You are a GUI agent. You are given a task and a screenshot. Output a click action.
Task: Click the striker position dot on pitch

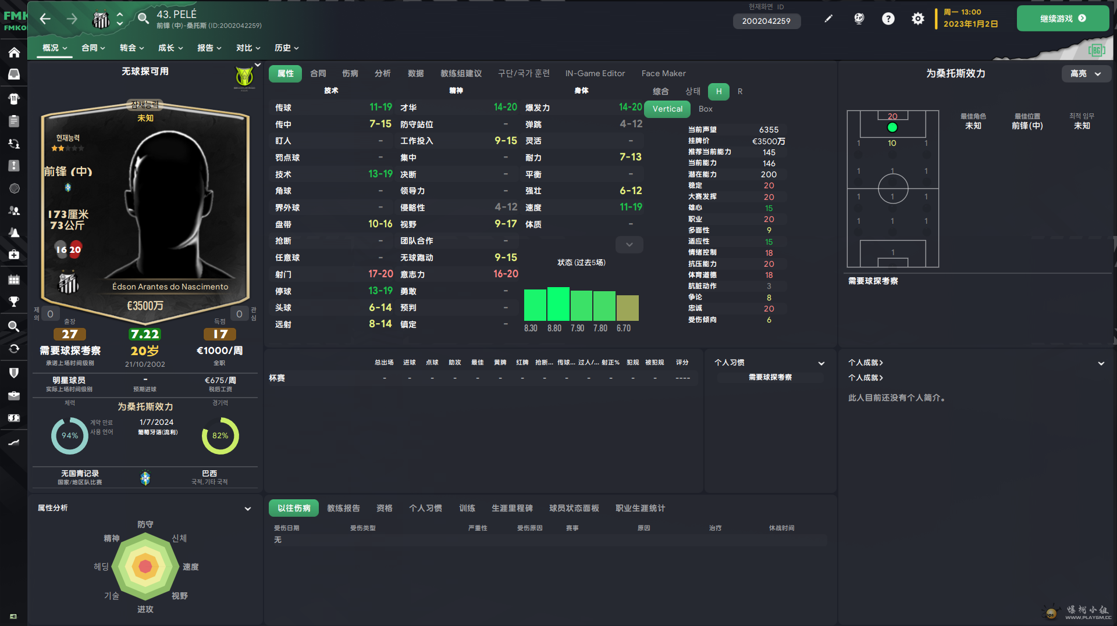tap(892, 127)
